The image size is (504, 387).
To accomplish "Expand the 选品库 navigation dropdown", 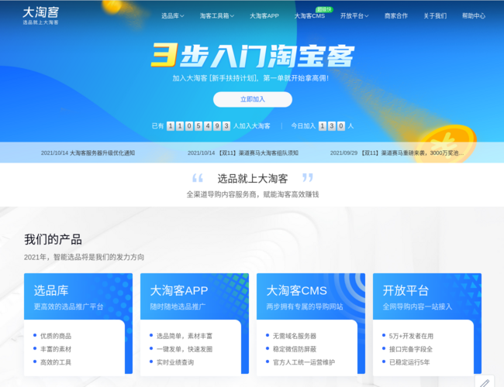I will click(x=173, y=15).
